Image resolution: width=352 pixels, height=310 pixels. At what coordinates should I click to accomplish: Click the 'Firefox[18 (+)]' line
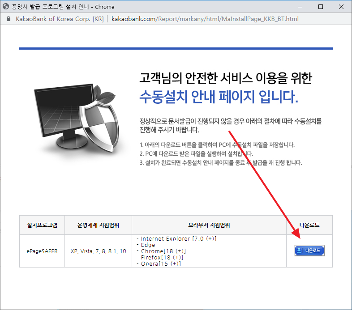tap(160, 258)
